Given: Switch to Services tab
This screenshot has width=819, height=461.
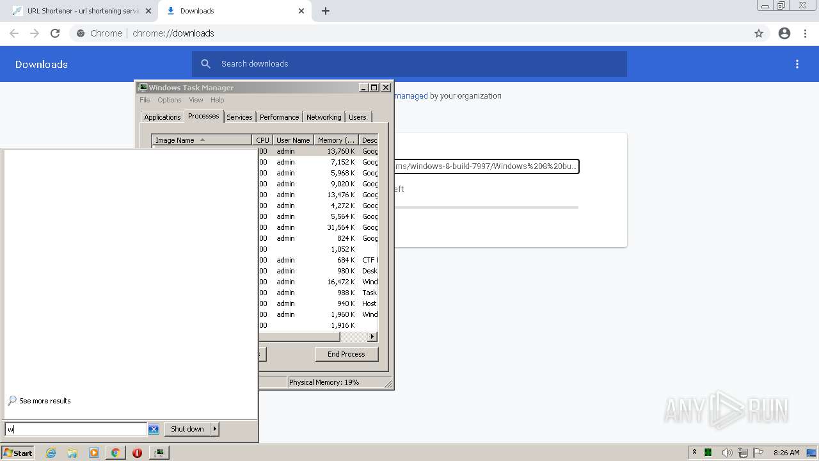Looking at the screenshot, I should tap(239, 117).
